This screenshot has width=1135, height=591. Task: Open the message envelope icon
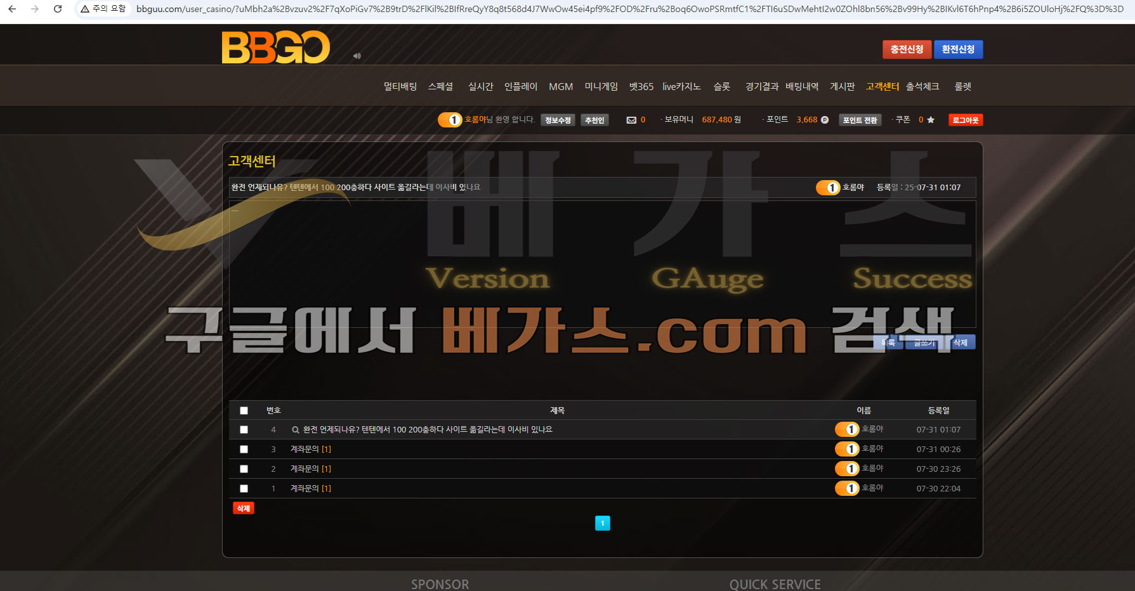[x=631, y=120]
